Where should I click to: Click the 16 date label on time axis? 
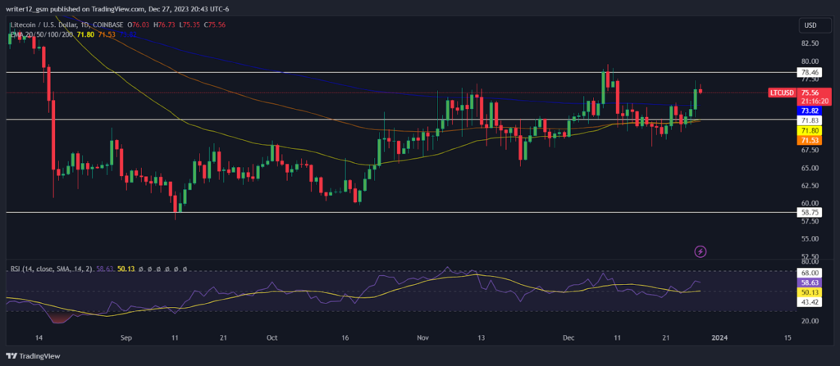click(345, 337)
